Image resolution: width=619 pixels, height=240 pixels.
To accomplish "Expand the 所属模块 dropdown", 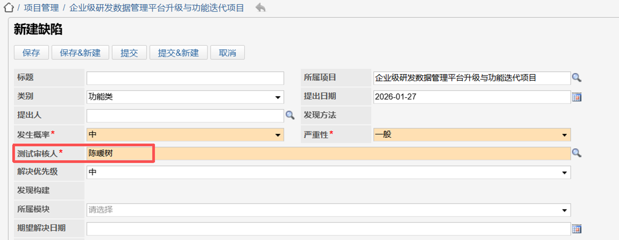I will coord(564,210).
